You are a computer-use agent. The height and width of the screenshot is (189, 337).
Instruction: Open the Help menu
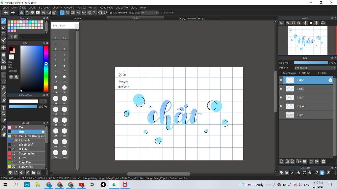click(143, 8)
